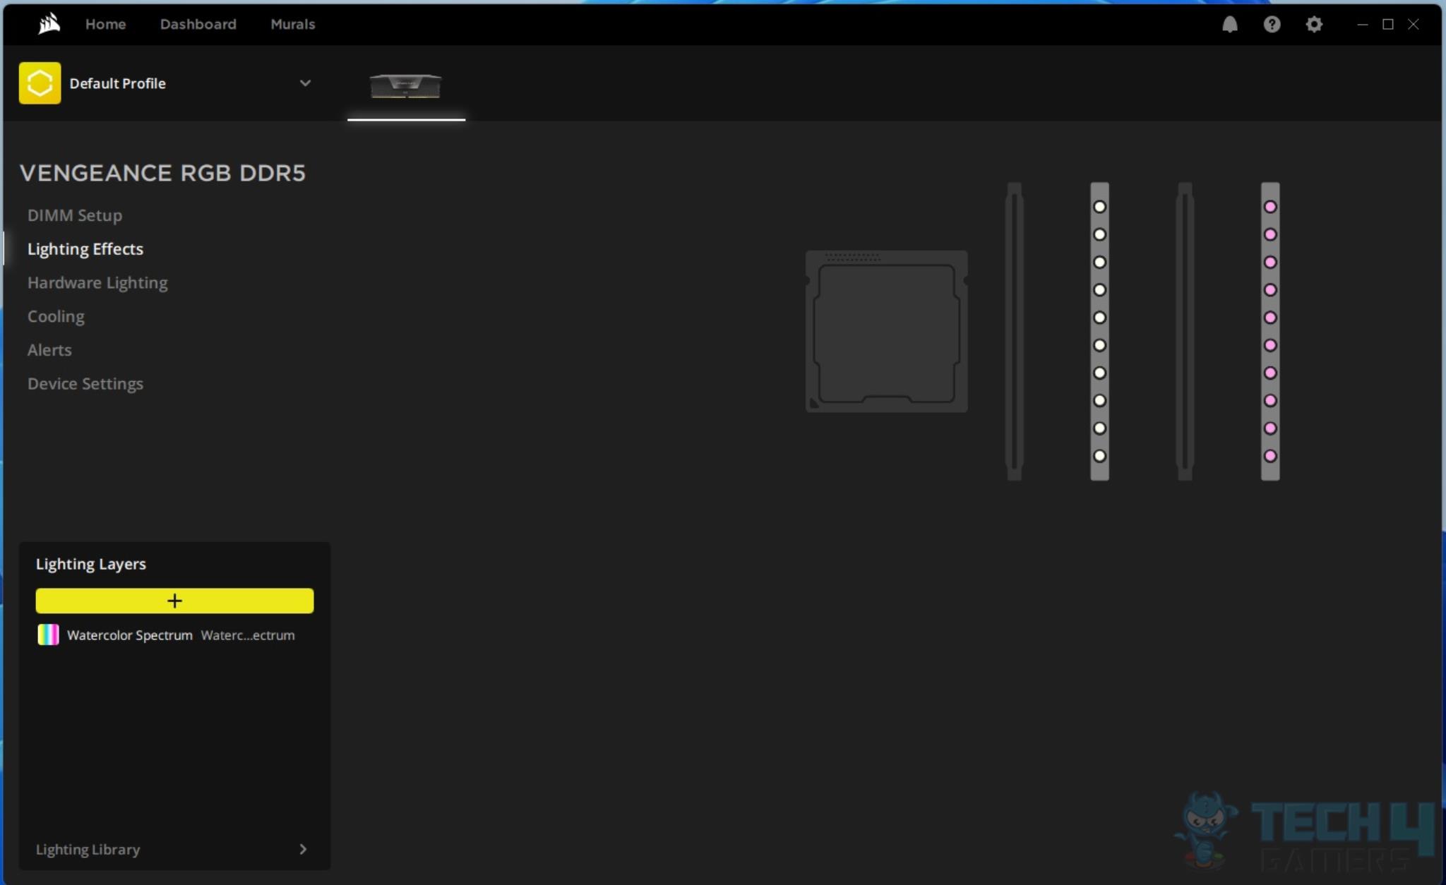Click the yellow Default Profile hexagon icon
The width and height of the screenshot is (1446, 885).
click(x=40, y=83)
